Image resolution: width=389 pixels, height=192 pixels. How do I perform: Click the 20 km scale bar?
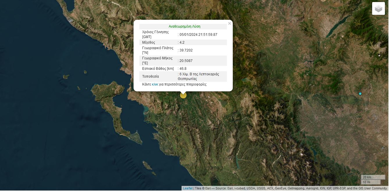tap(373, 177)
